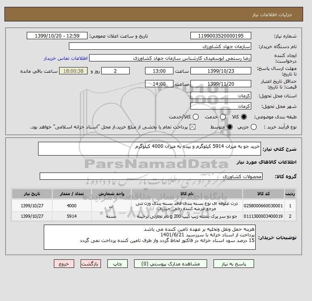Choose the جزیی purchase type radio
This screenshot has height=301, width=312.
pyautogui.click(x=254, y=127)
